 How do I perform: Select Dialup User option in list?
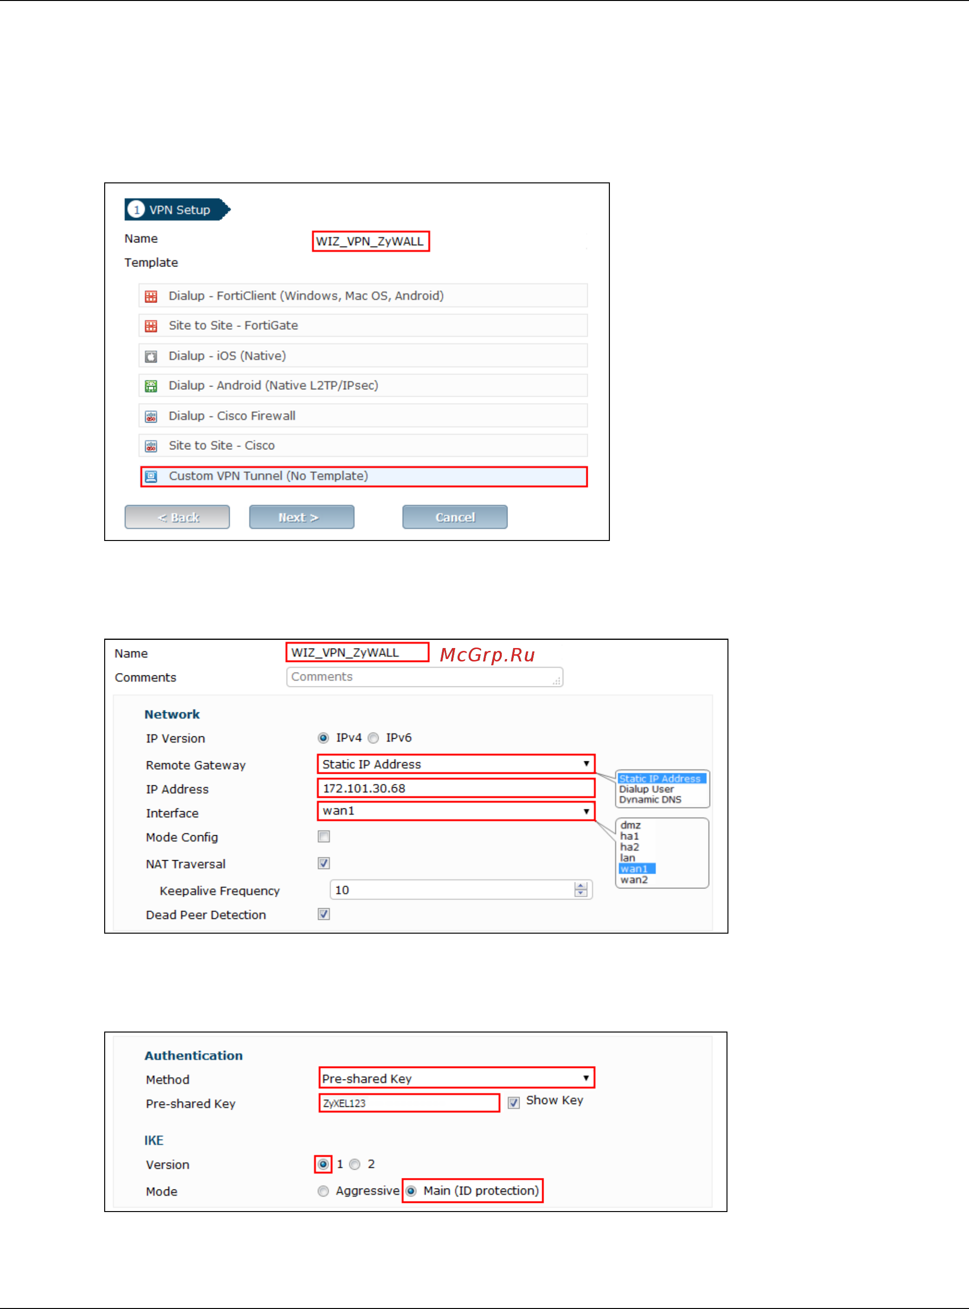pos(646,789)
